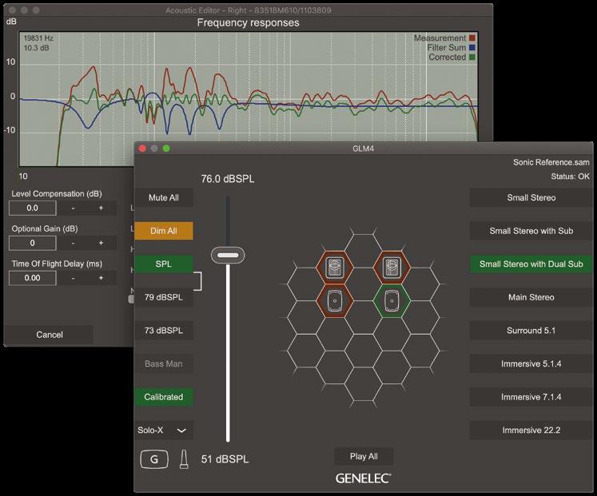Image resolution: width=597 pixels, height=496 pixels.
Task: Activate the Immersive 22.2 group
Action: (x=531, y=431)
